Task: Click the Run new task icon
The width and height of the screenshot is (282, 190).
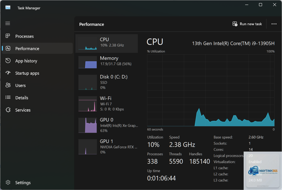Action: [x=235, y=24]
